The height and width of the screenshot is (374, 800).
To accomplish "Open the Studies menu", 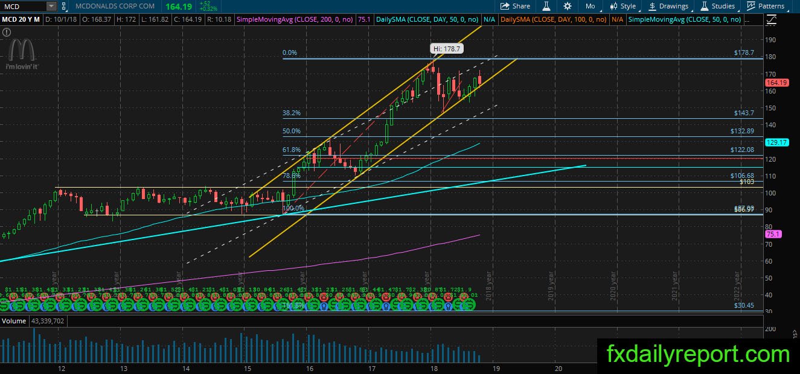I will pos(718,6).
